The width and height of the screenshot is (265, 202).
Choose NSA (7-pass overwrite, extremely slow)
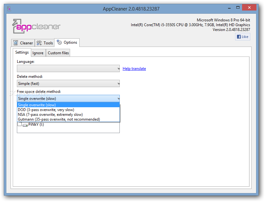click(68, 115)
